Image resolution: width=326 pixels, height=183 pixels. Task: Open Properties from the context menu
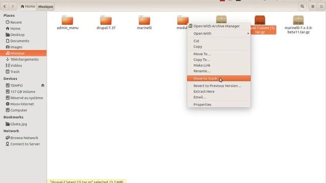(x=219, y=105)
